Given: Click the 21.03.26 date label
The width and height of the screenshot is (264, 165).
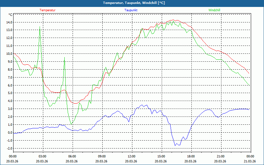Looking at the screenshot, I should [x=250, y=161].
